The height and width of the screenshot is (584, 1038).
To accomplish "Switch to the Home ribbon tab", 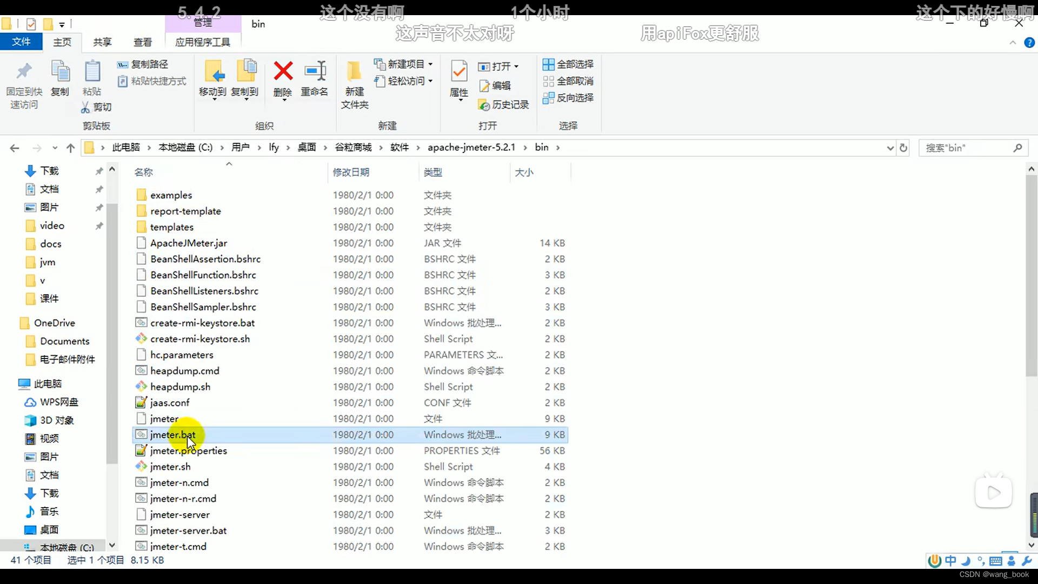I will click(62, 42).
